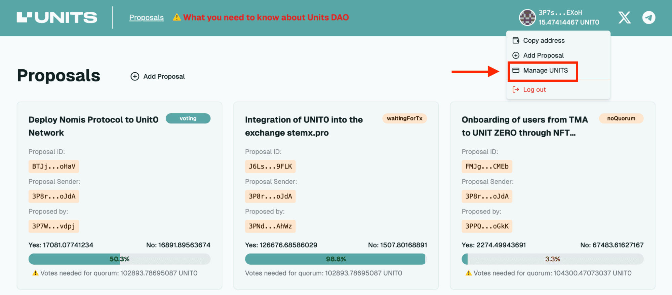
Task: Click 'Yes: 17081.07741234' vote count
Action: [x=61, y=245]
